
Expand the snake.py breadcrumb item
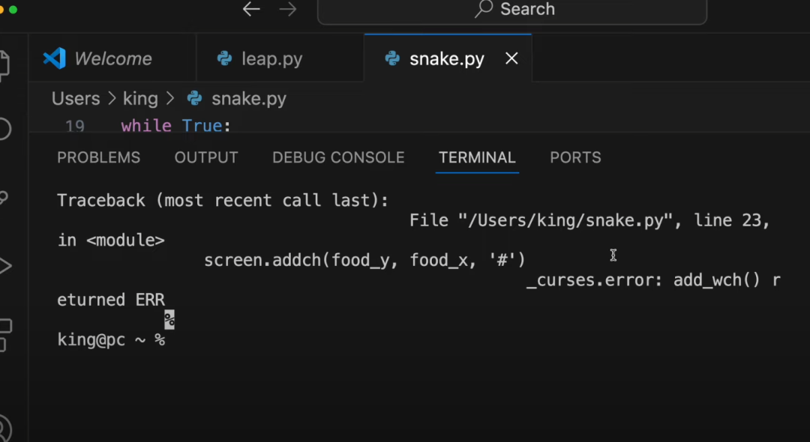[x=248, y=99]
